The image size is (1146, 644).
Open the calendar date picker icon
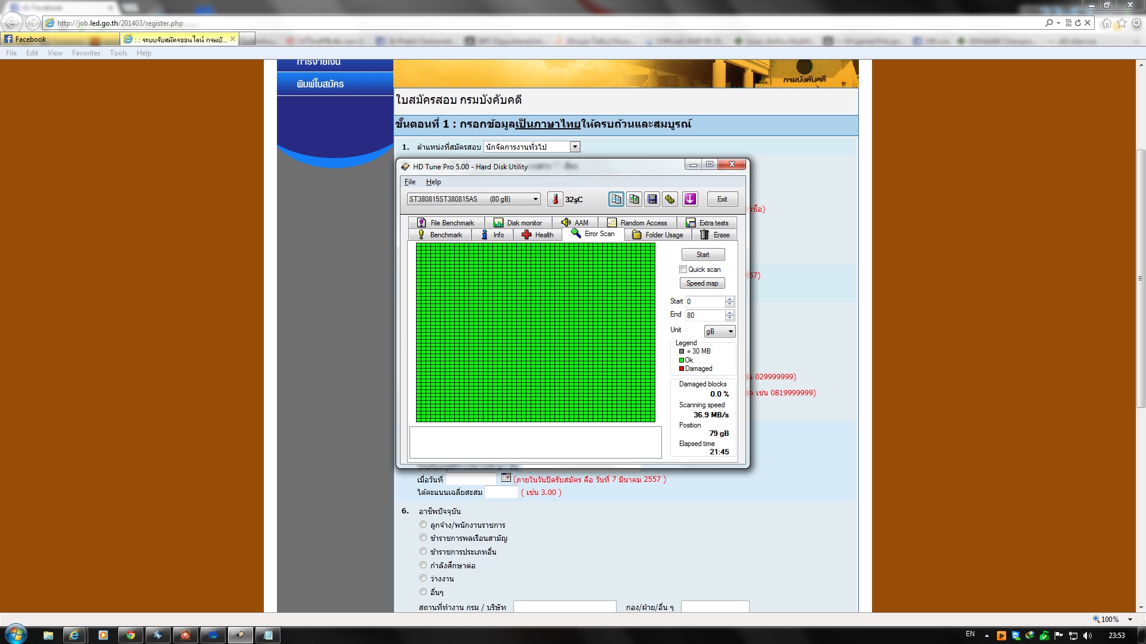[506, 478]
